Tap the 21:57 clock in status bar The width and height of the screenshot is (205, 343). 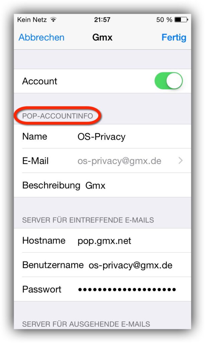tap(102, 20)
